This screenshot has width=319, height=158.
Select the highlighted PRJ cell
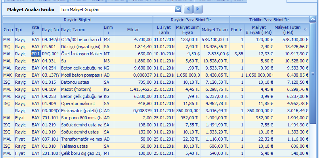click(36, 54)
